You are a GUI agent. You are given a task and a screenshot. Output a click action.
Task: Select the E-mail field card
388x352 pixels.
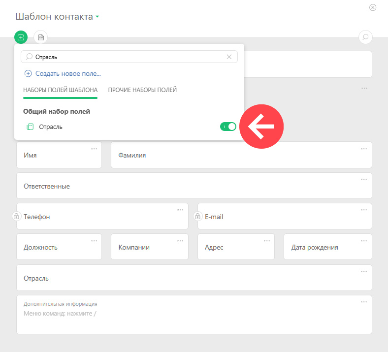[285, 216]
